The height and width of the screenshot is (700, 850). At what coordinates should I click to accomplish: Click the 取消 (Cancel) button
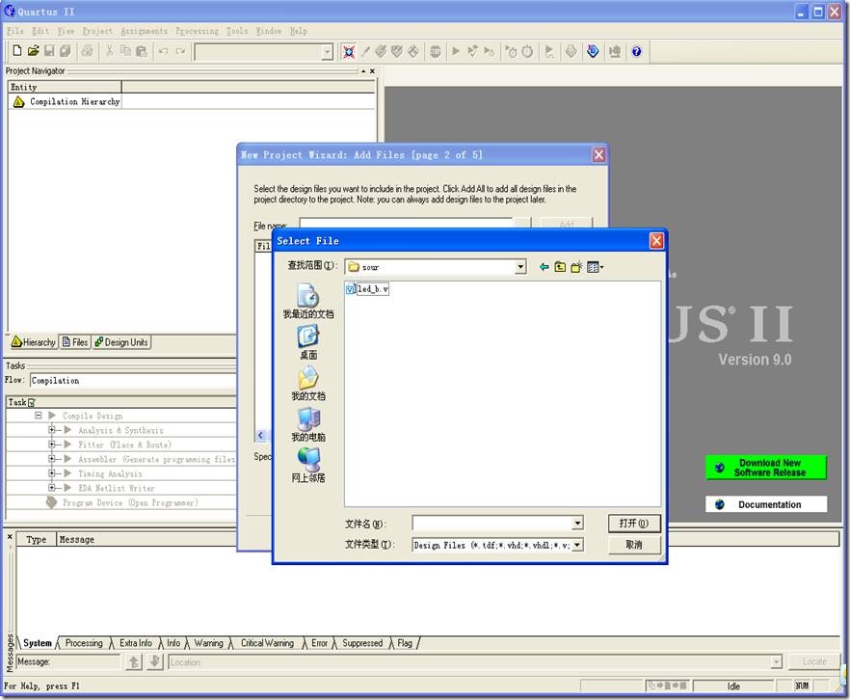tap(633, 544)
